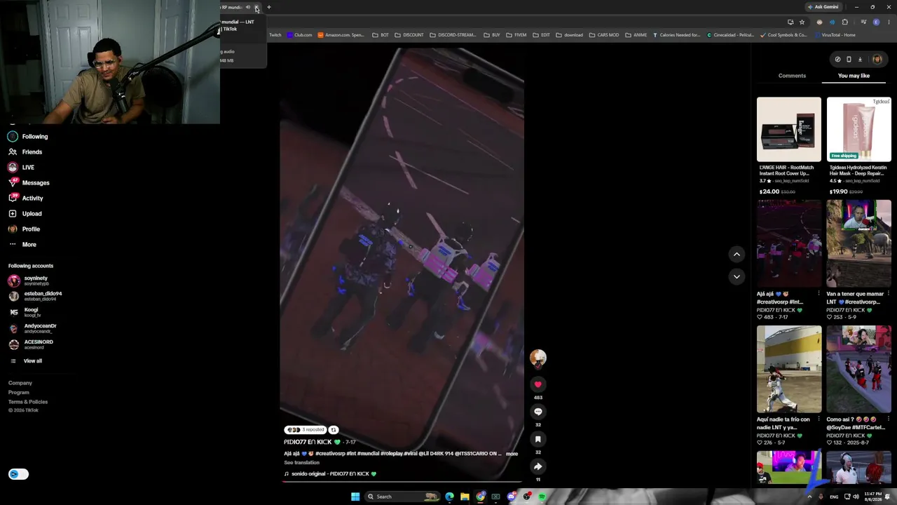
Task: Go to the previous video with up arrow
Action: pyautogui.click(x=737, y=254)
